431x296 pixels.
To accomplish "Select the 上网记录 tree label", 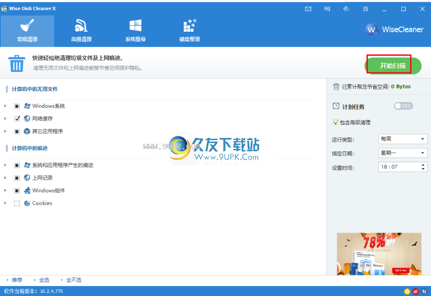I will coord(42,178).
